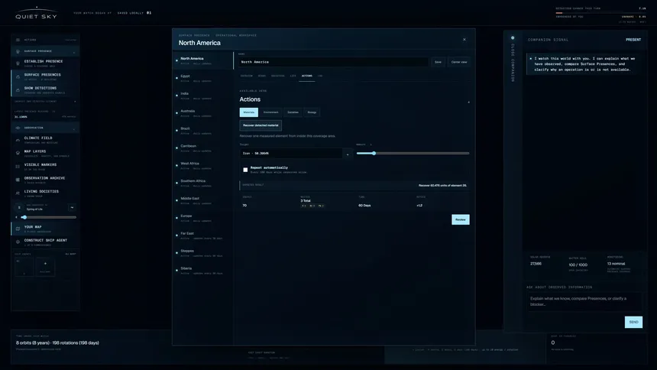Click Close Companion vertical label
This screenshot has height=370, width=657.
pyautogui.click(x=513, y=63)
